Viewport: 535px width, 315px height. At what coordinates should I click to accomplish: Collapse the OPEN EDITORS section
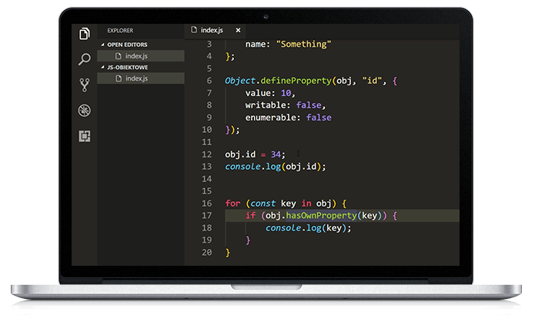coord(101,45)
